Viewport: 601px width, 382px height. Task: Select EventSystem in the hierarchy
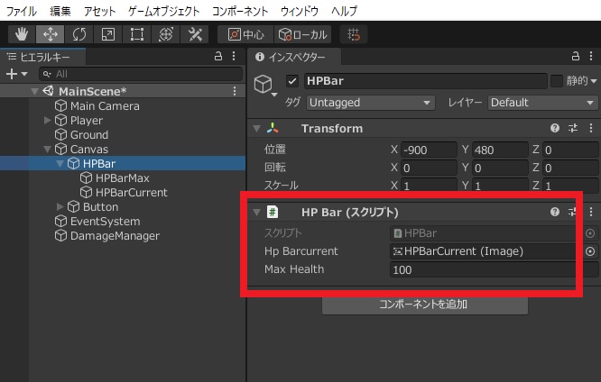97,222
